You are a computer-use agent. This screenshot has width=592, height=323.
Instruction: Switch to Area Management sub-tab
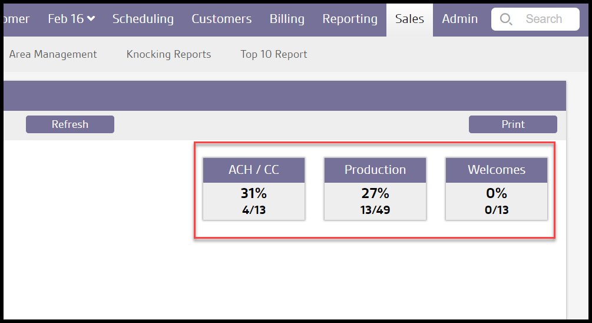tap(53, 54)
